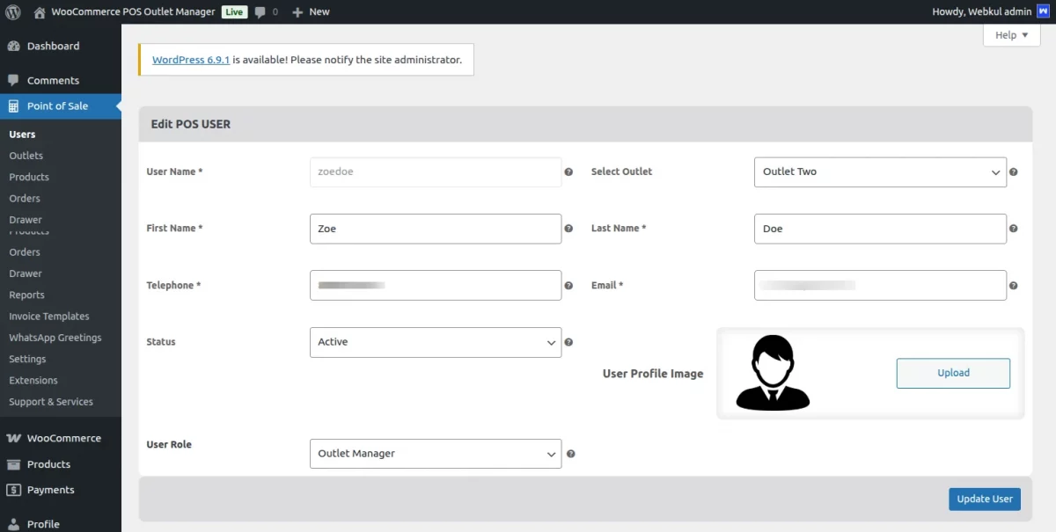The image size is (1056, 532).
Task: Click the help icon beside Email field
Action: (1013, 286)
